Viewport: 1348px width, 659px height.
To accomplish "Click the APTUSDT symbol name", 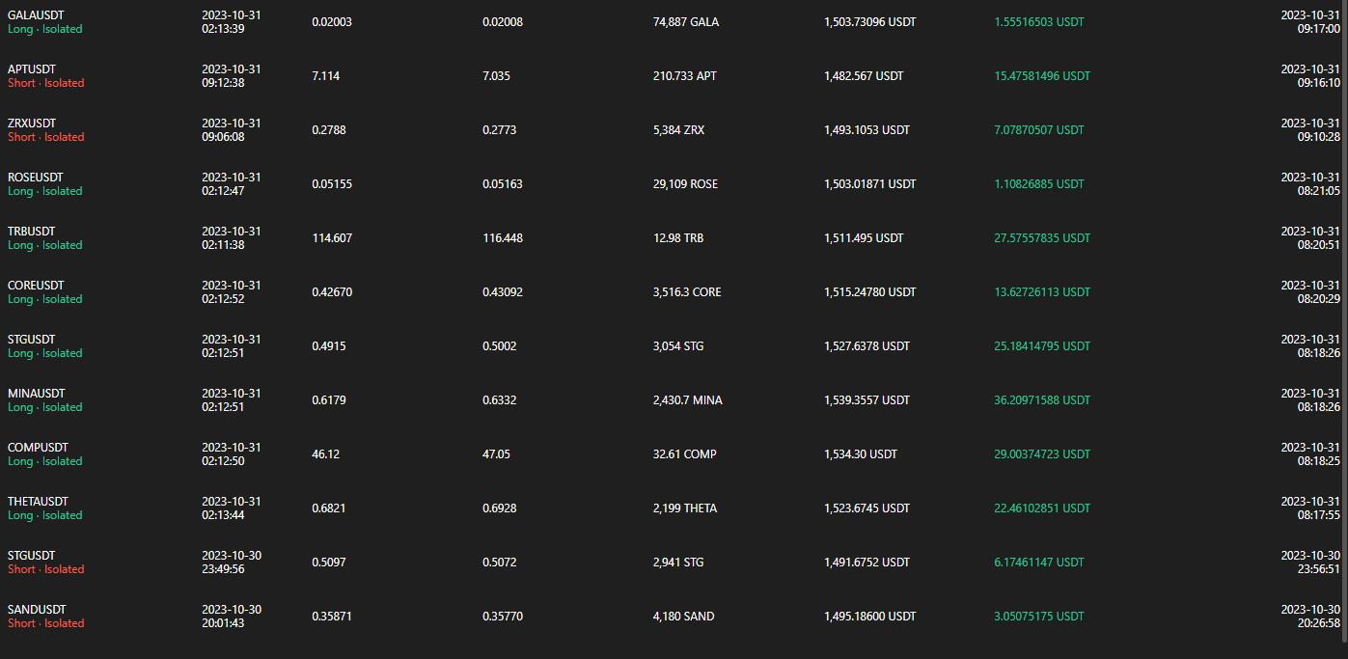I will click(33, 69).
